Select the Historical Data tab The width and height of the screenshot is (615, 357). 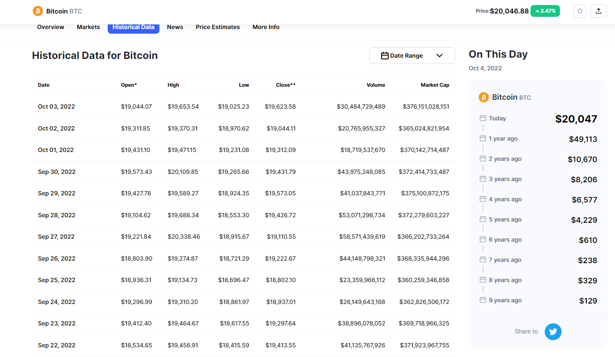(133, 27)
